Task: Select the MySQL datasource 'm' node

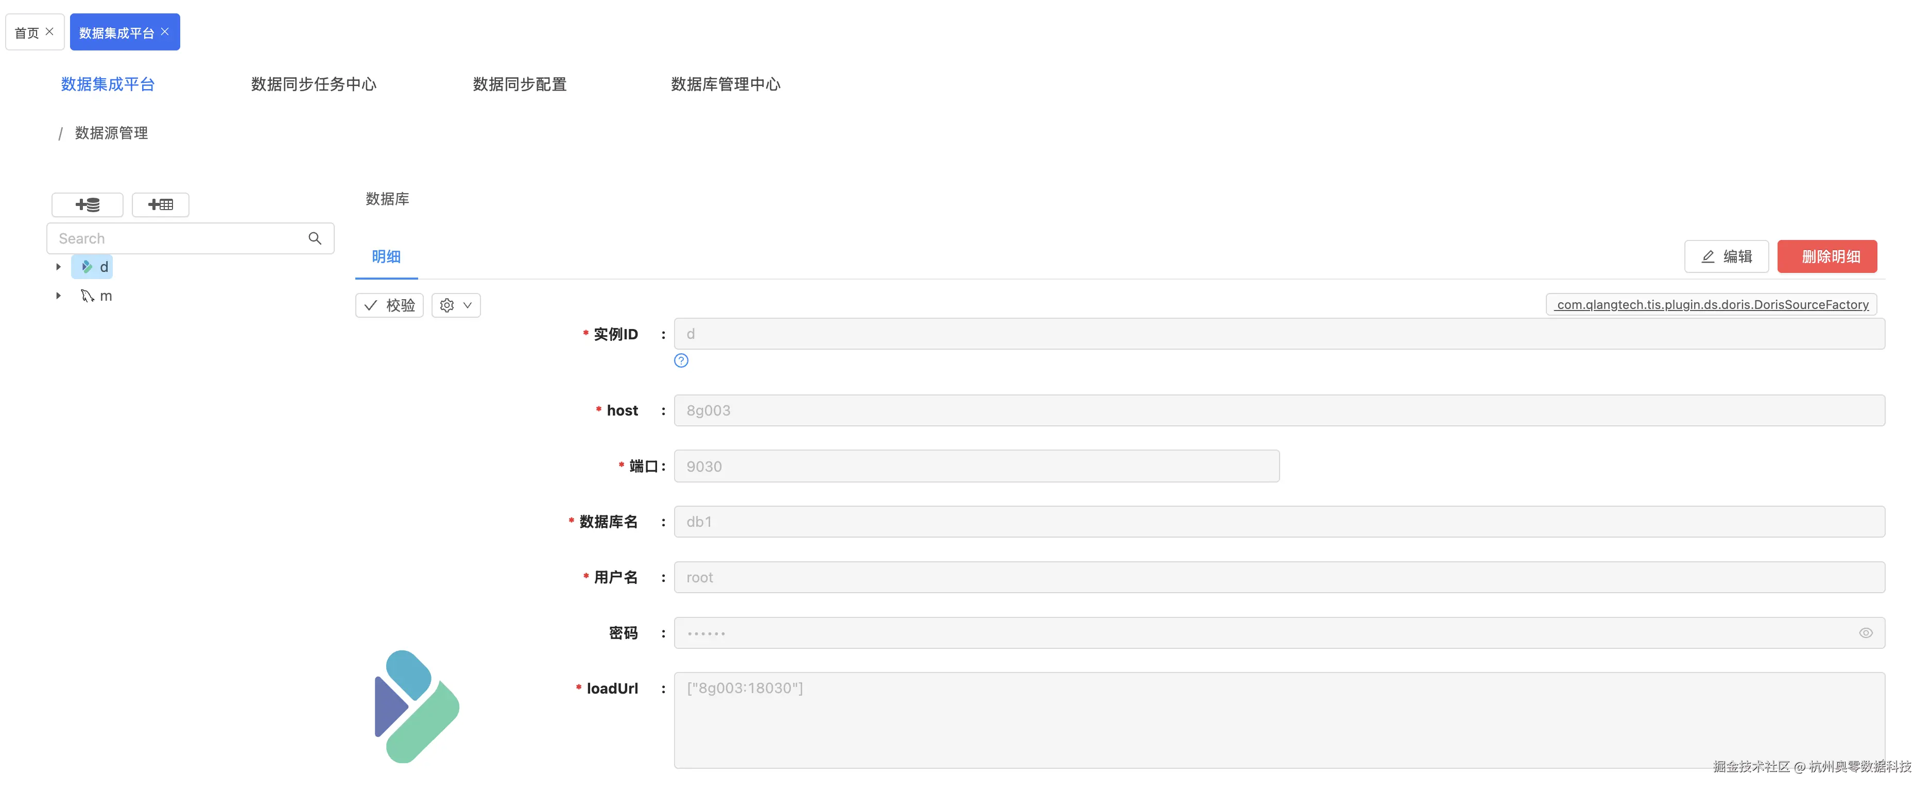Action: tap(97, 296)
